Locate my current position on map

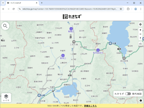pos(140,24)
